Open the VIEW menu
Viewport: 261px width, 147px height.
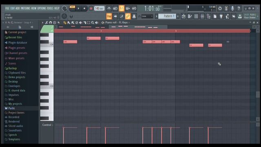click(33, 8)
